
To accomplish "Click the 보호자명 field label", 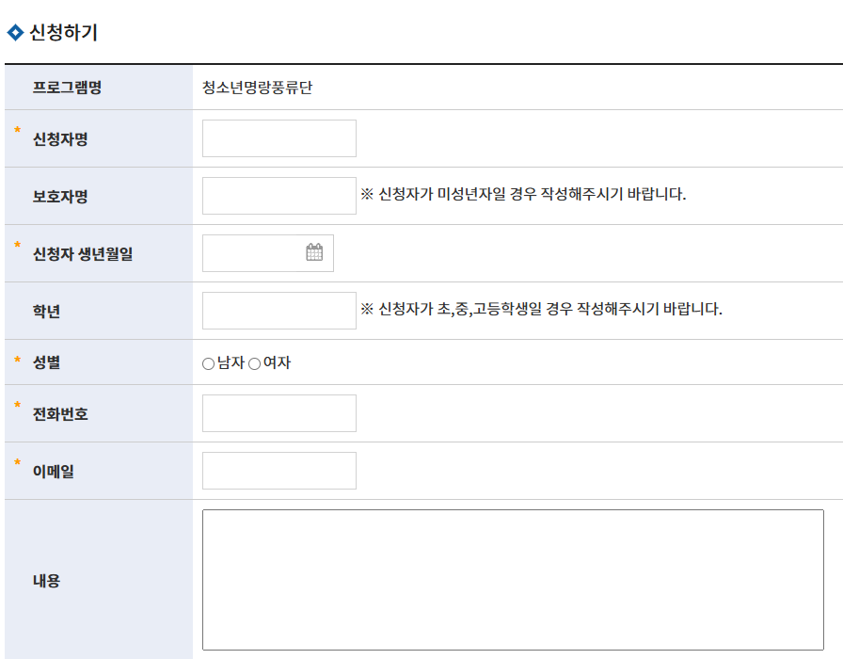I will [60, 197].
